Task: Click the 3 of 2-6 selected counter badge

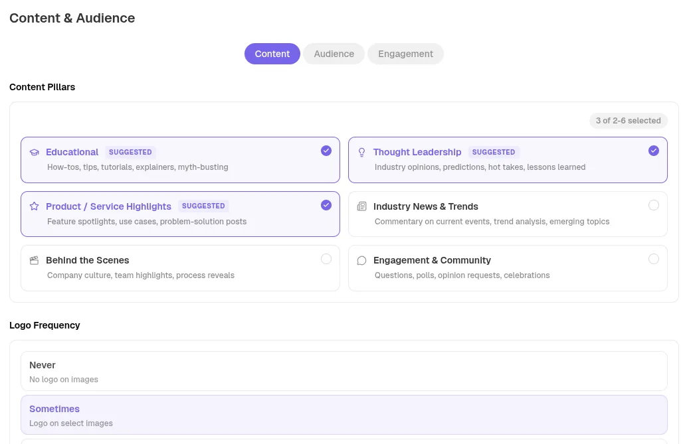Action: click(628, 120)
